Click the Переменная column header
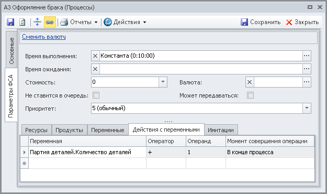 [87, 141]
